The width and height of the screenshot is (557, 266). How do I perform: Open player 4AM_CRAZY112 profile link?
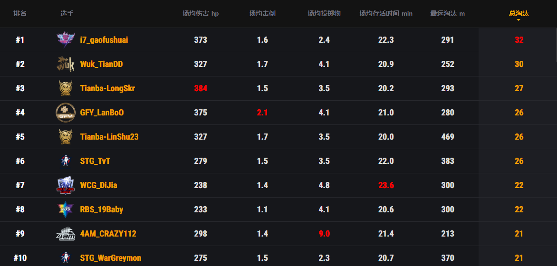108,234
